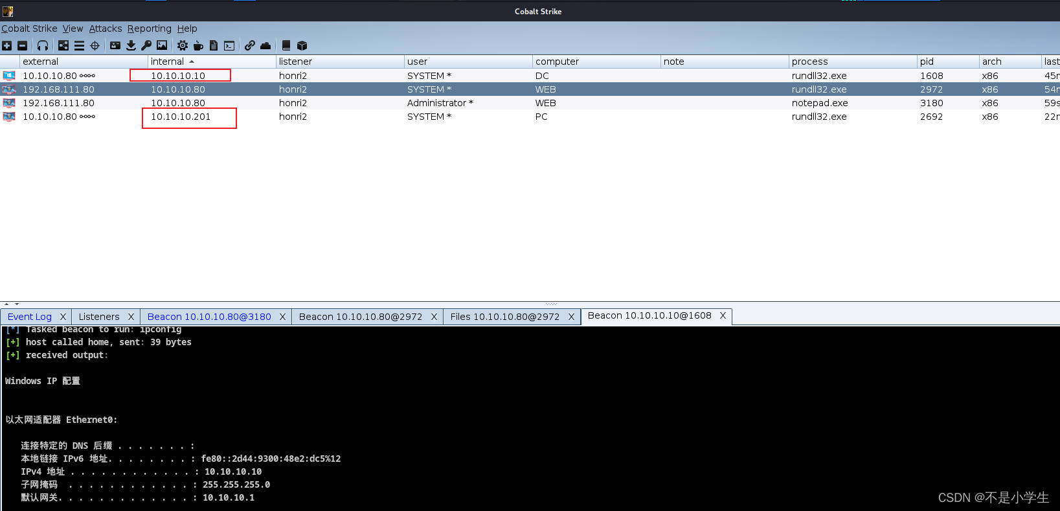The width and height of the screenshot is (1060, 511).
Task: Open screenshots via the picture icon
Action: pos(162,45)
